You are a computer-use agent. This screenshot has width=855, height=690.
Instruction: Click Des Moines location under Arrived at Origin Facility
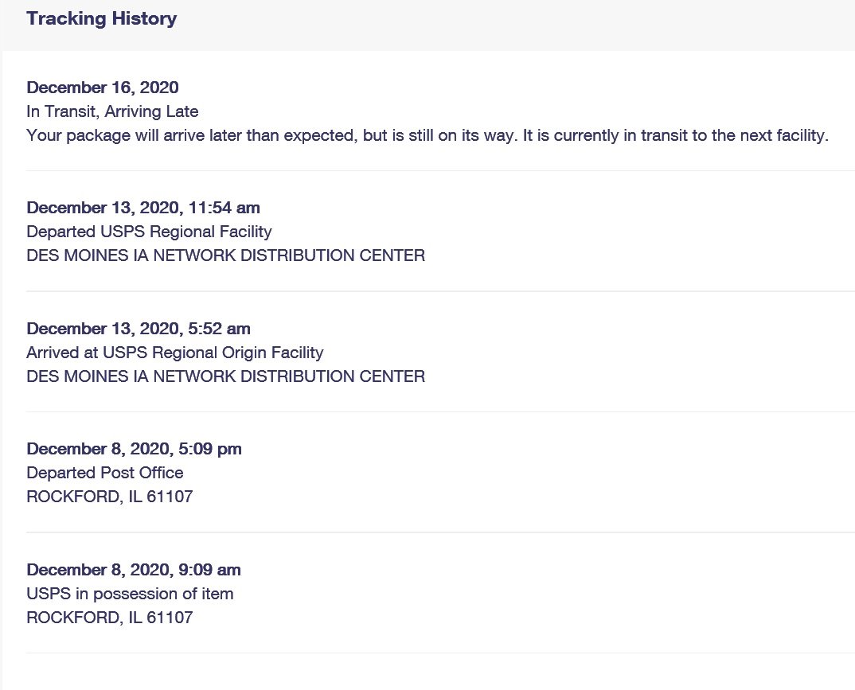coord(226,376)
